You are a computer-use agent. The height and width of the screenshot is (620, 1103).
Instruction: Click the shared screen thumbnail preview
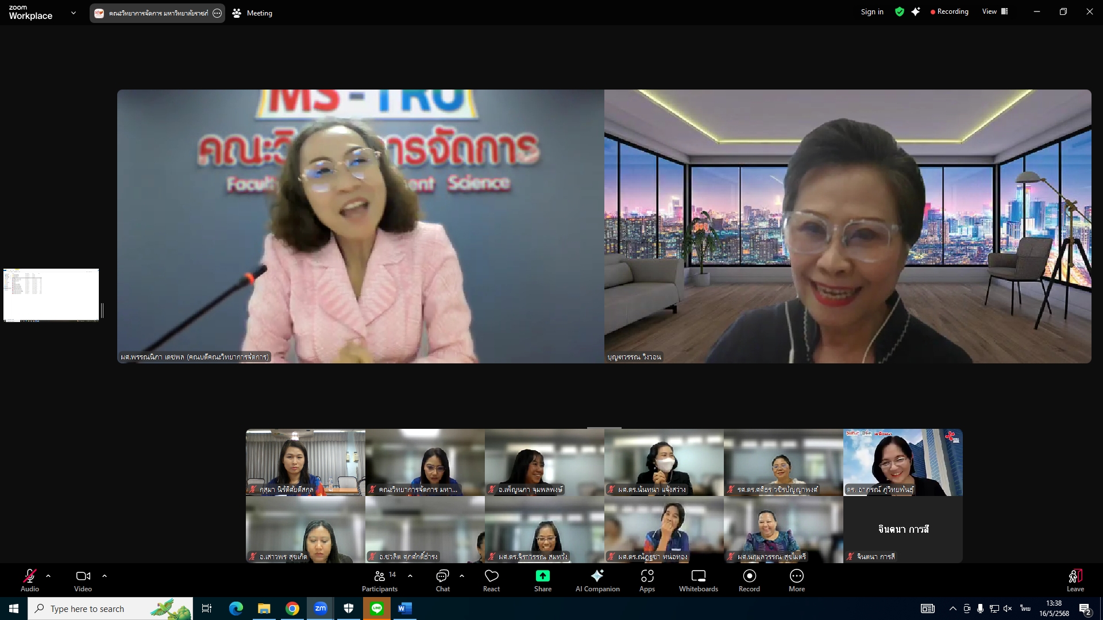coord(51,294)
